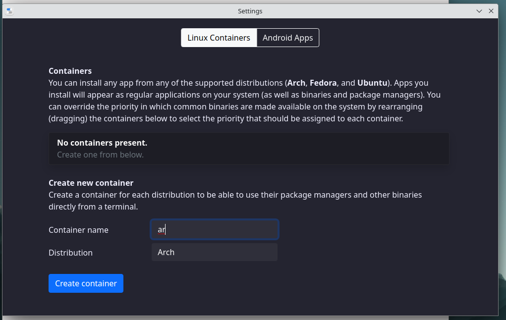Image resolution: width=506 pixels, height=320 pixels.
Task: Click the bold 'Containers' section heading
Action: (x=70, y=71)
